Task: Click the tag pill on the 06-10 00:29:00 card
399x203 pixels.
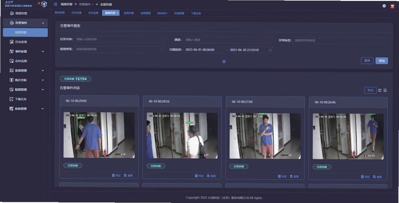Action: coord(73,166)
